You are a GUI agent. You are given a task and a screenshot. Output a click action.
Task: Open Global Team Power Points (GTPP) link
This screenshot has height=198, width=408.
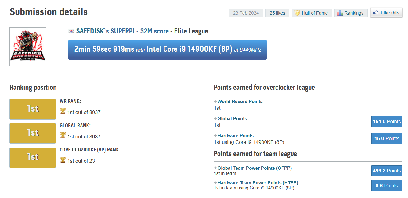click(255, 168)
